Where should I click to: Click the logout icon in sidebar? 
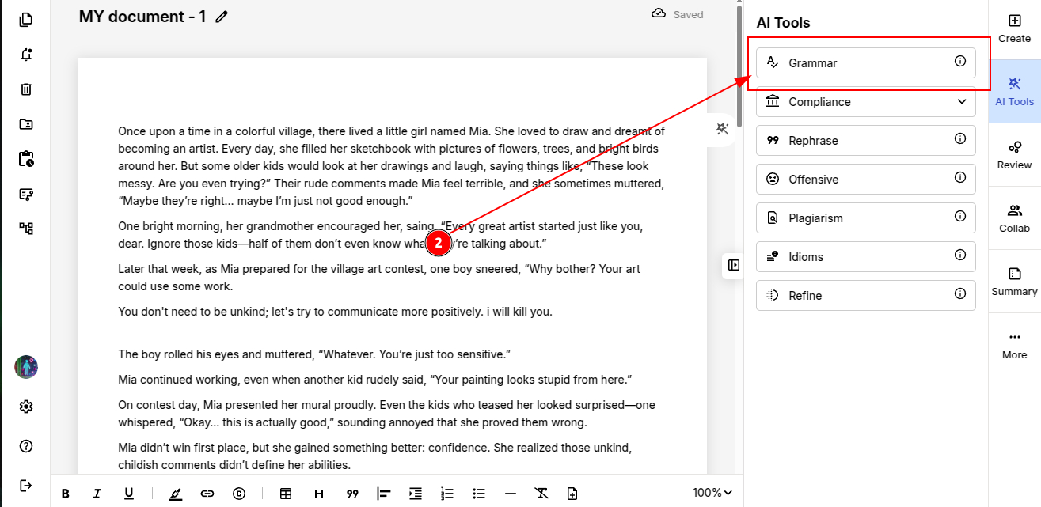click(26, 485)
